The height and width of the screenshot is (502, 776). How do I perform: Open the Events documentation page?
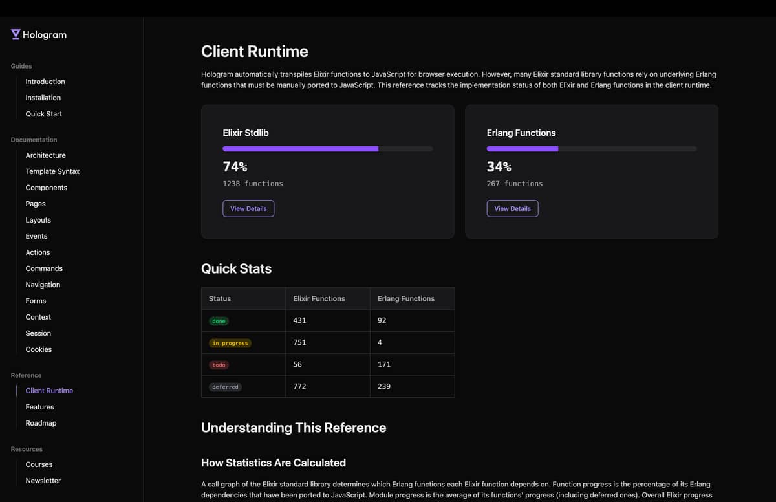point(37,236)
